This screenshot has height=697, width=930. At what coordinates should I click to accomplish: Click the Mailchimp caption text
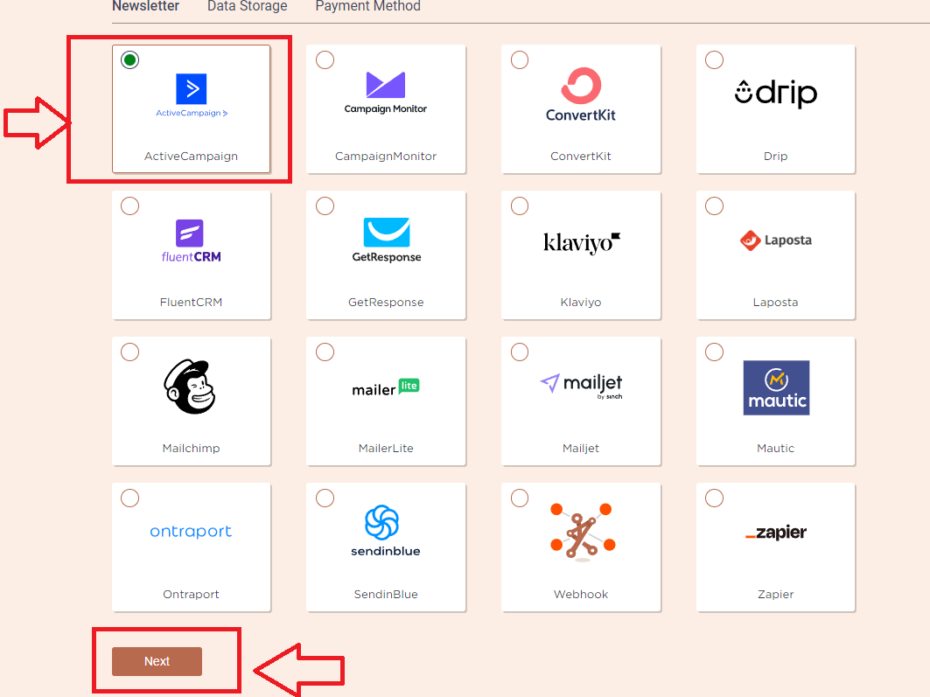[x=191, y=448]
